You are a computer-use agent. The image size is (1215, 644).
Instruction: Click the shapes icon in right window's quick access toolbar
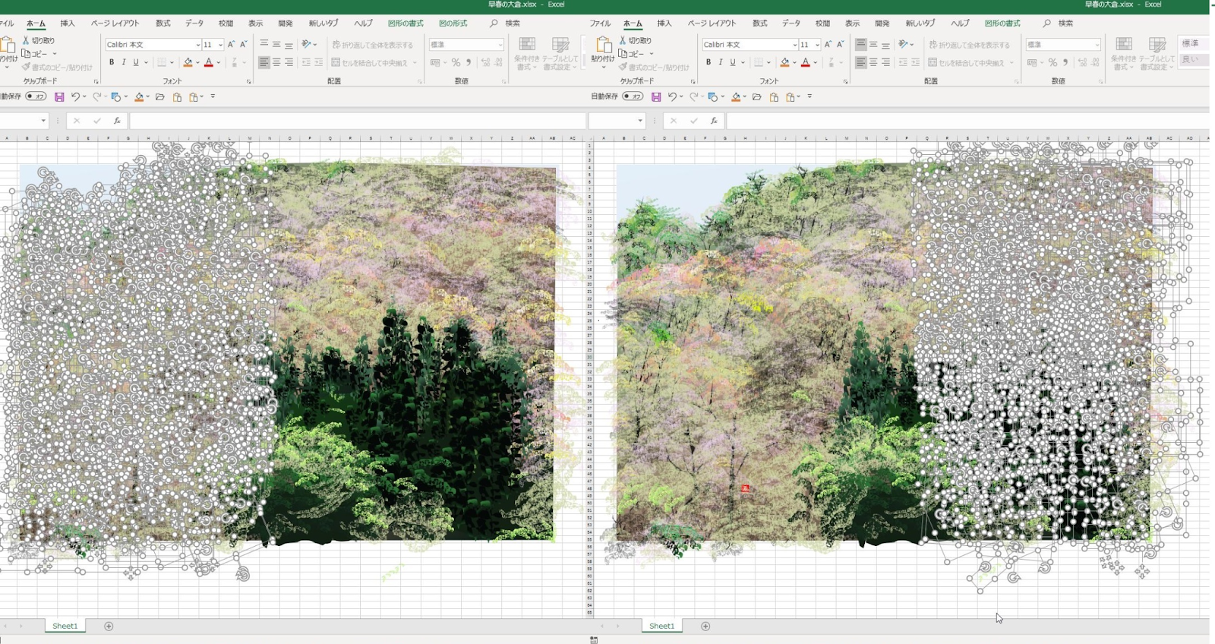tap(712, 97)
